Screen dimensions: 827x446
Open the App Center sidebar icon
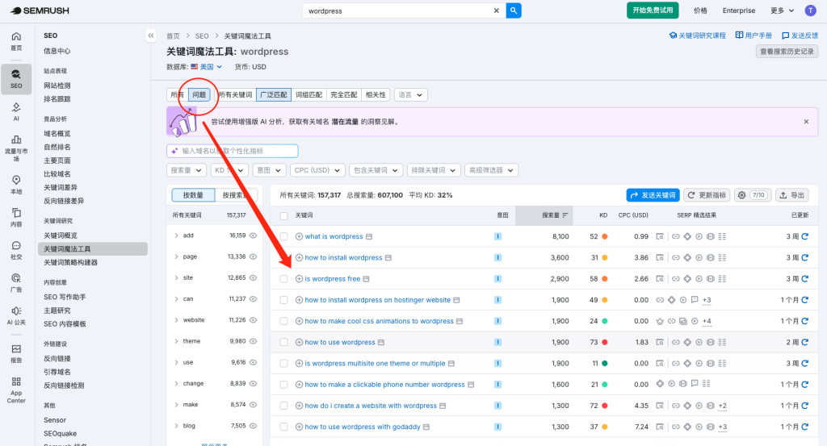tap(16, 390)
